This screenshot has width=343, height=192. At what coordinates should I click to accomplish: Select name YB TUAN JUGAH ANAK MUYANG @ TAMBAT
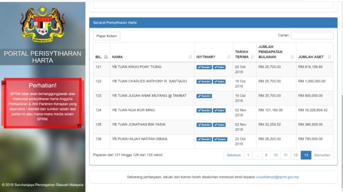[x=149, y=96]
